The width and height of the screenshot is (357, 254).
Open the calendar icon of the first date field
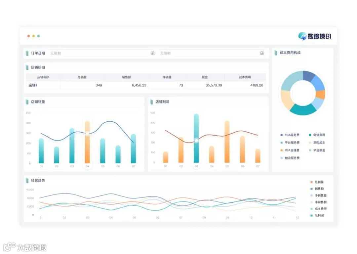152,53
